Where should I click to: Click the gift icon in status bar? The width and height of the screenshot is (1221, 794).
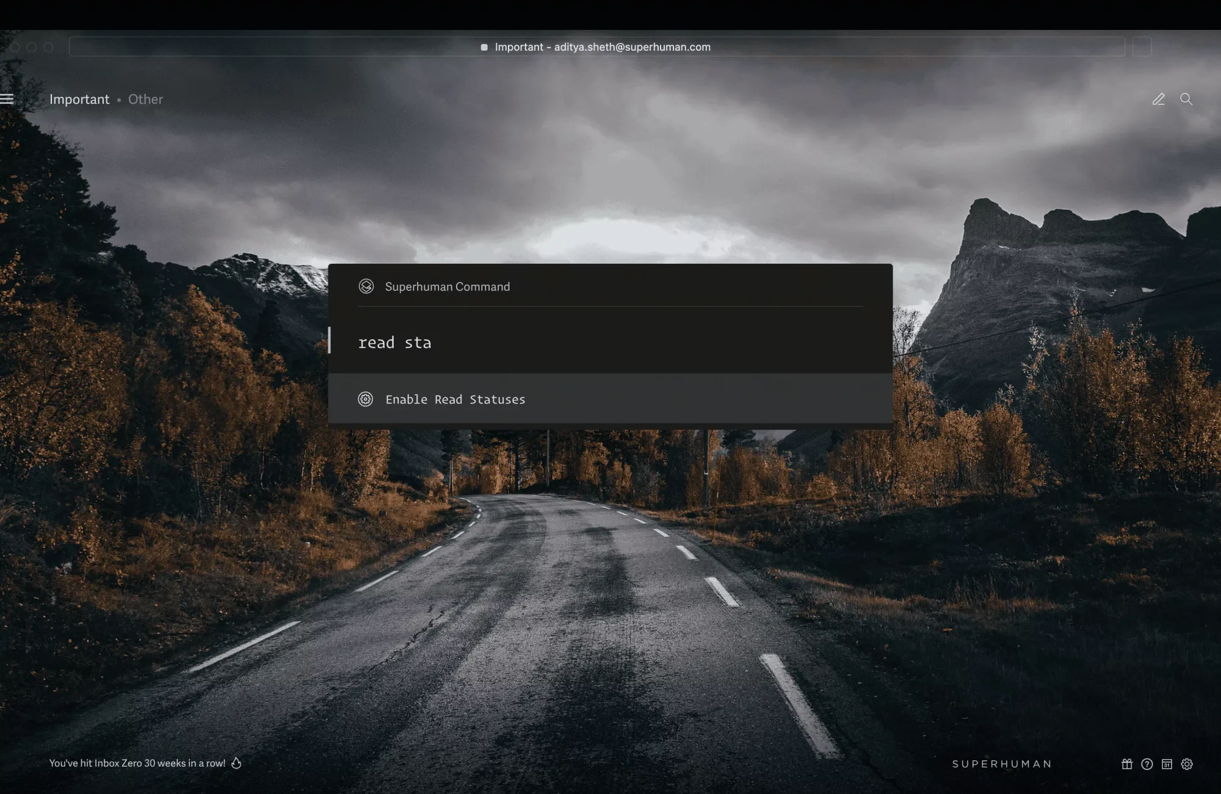1126,763
